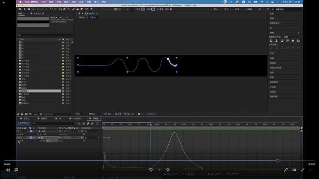
Task: Click the pencil annotate icon in the player
Action: (x=286, y=170)
